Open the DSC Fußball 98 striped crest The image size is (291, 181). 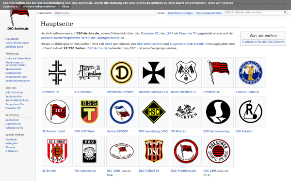click(x=154, y=151)
